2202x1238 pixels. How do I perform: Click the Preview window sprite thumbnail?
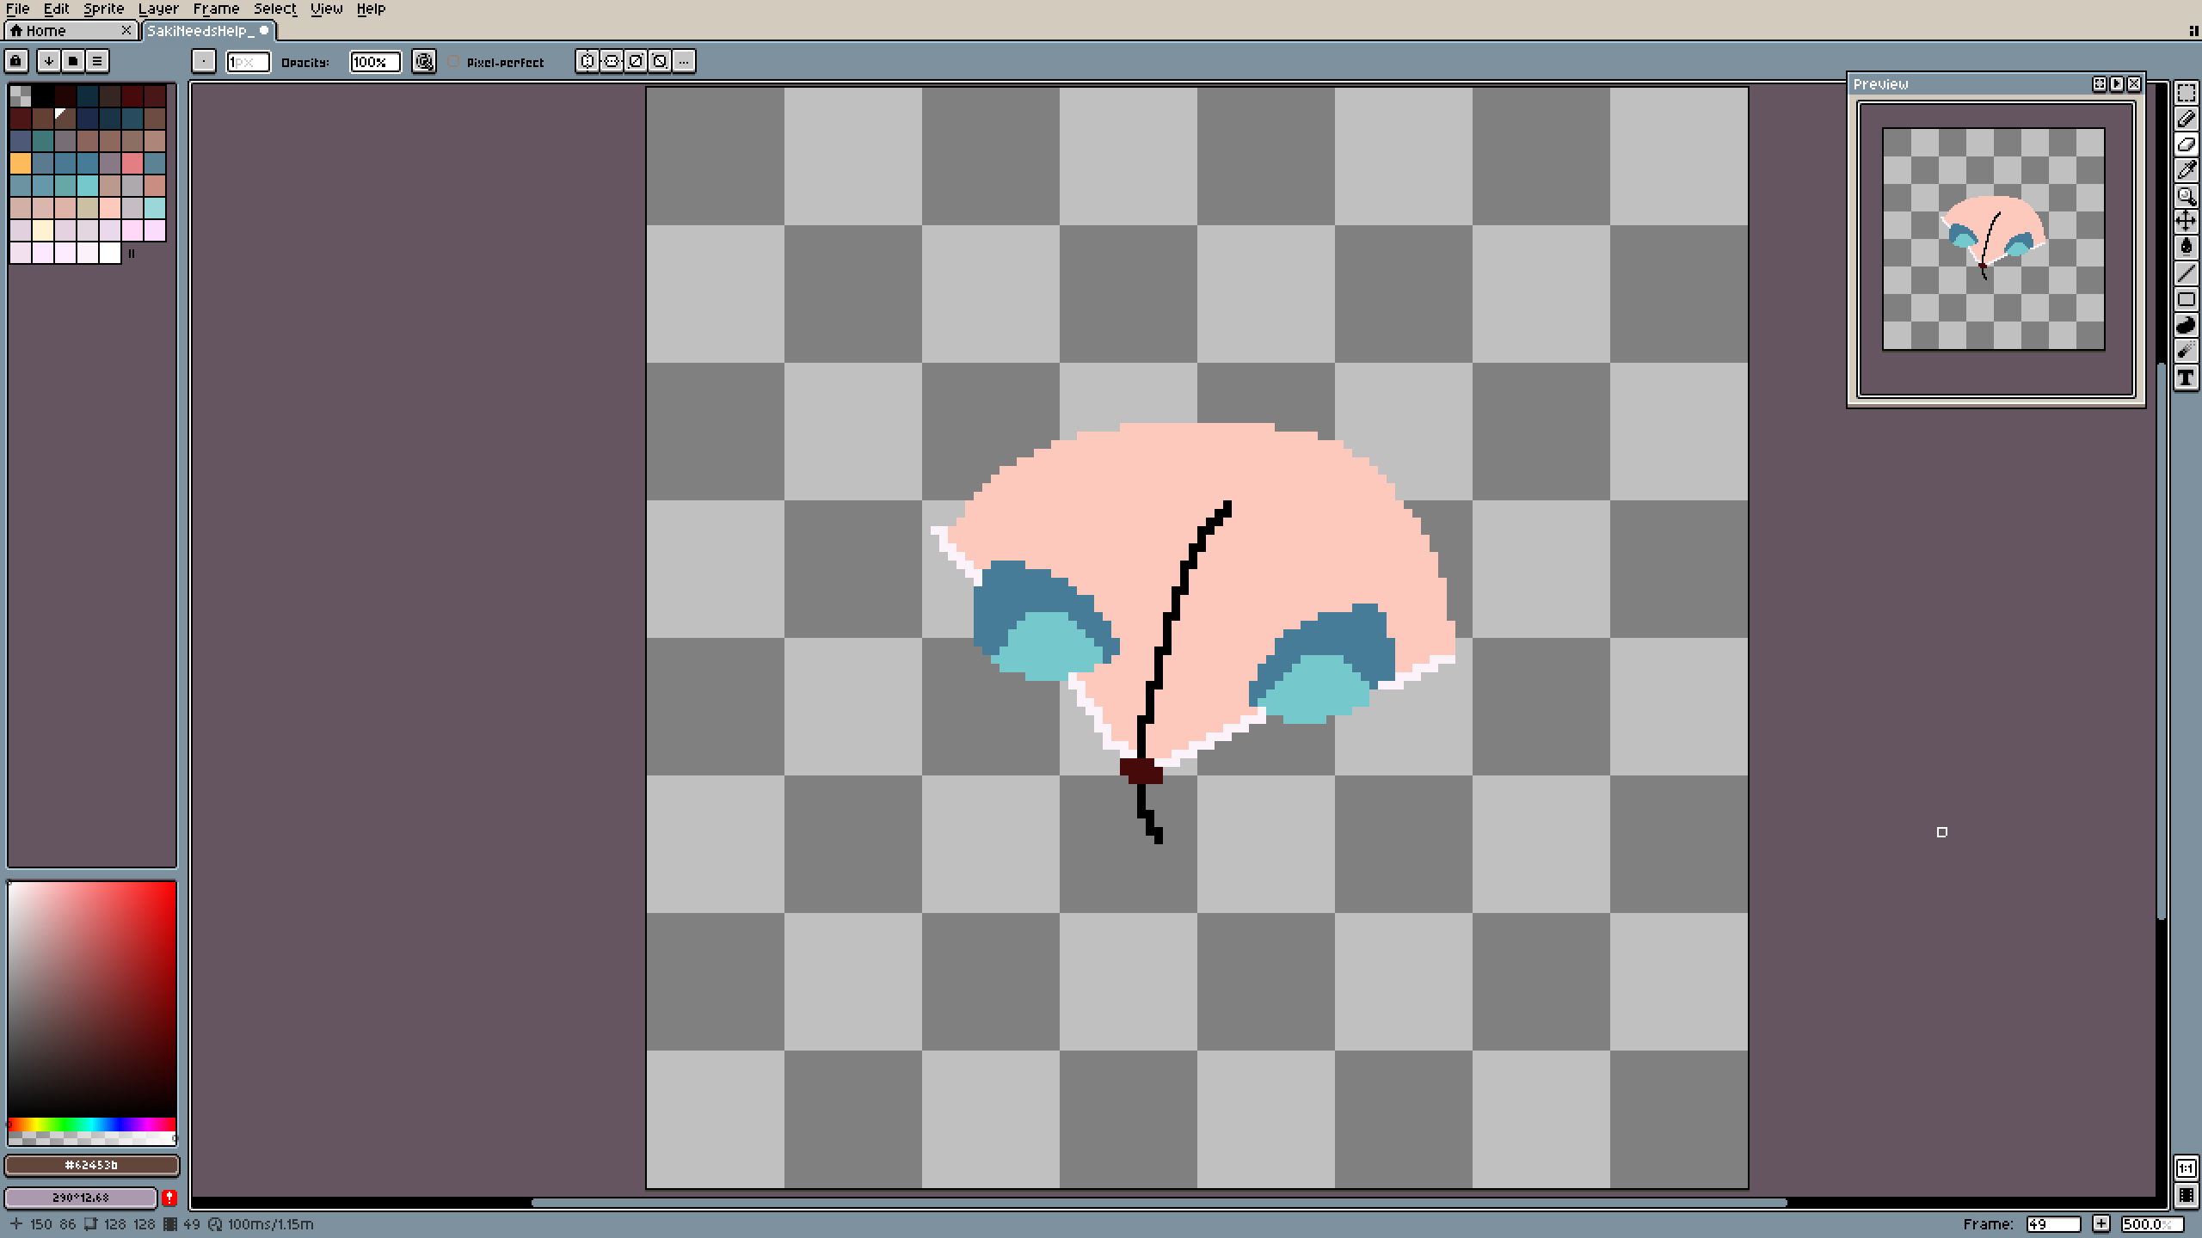(1994, 239)
